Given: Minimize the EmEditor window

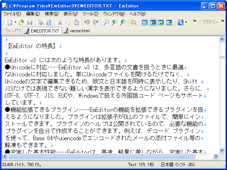Looking at the screenshot, I should point(205,6).
